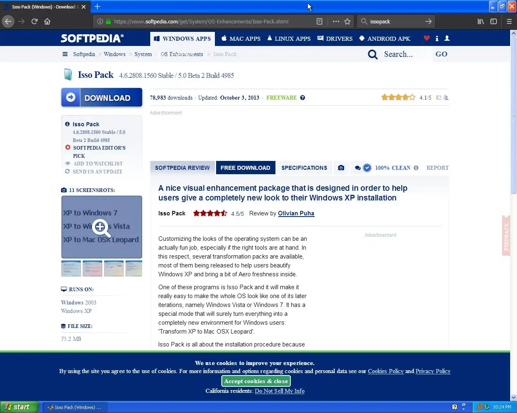
Task: Click Report link
Action: pyautogui.click(x=437, y=168)
